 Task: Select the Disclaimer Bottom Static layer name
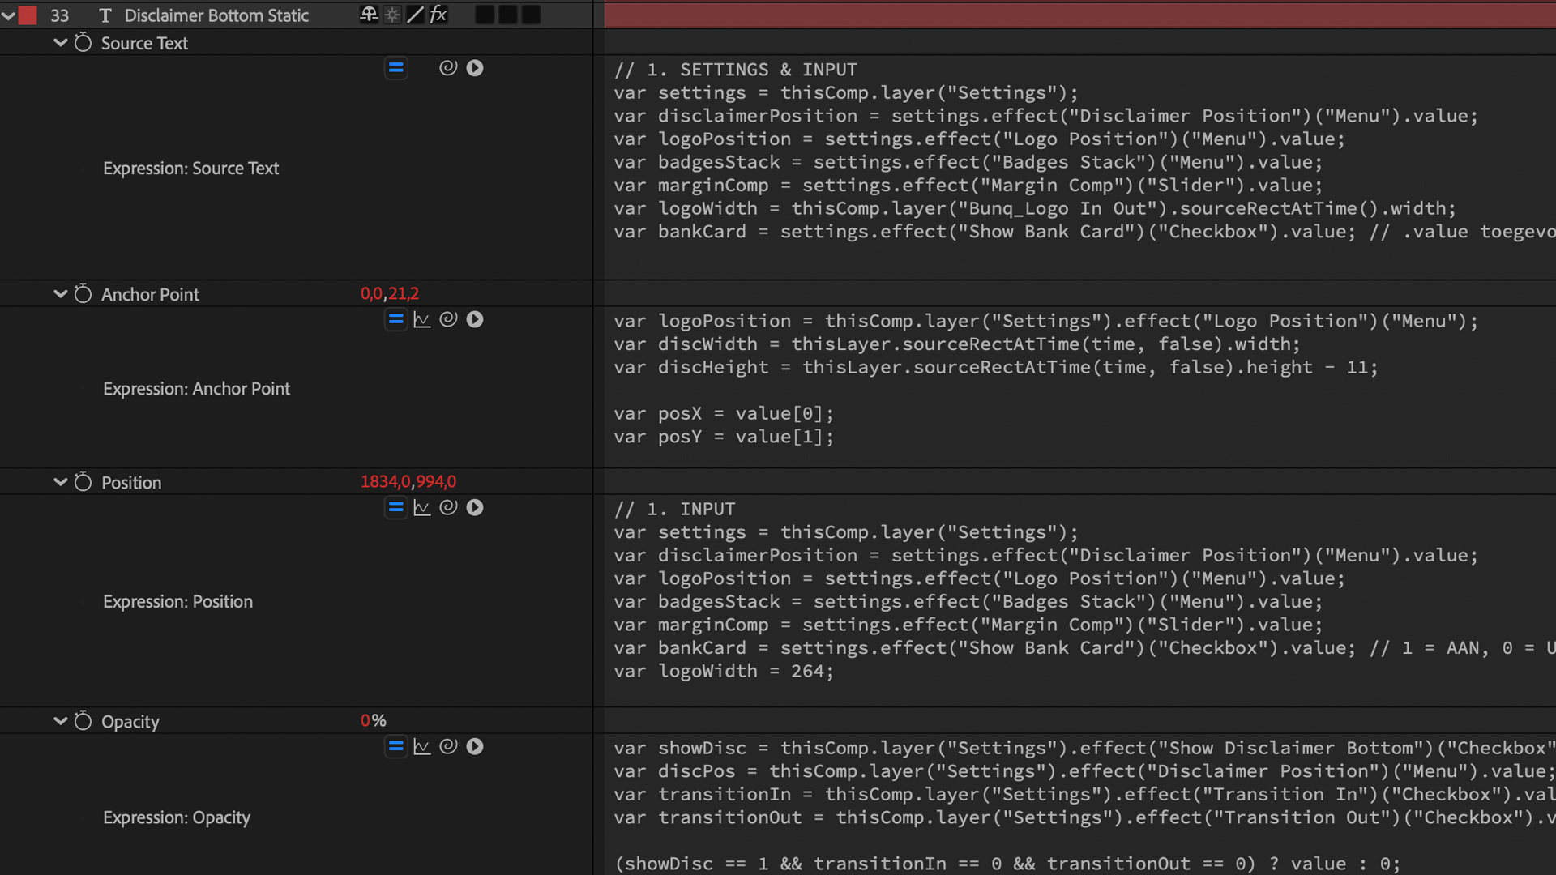216,15
